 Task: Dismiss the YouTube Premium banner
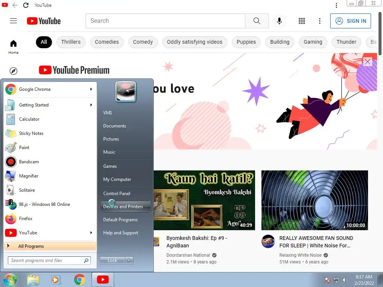367,62
